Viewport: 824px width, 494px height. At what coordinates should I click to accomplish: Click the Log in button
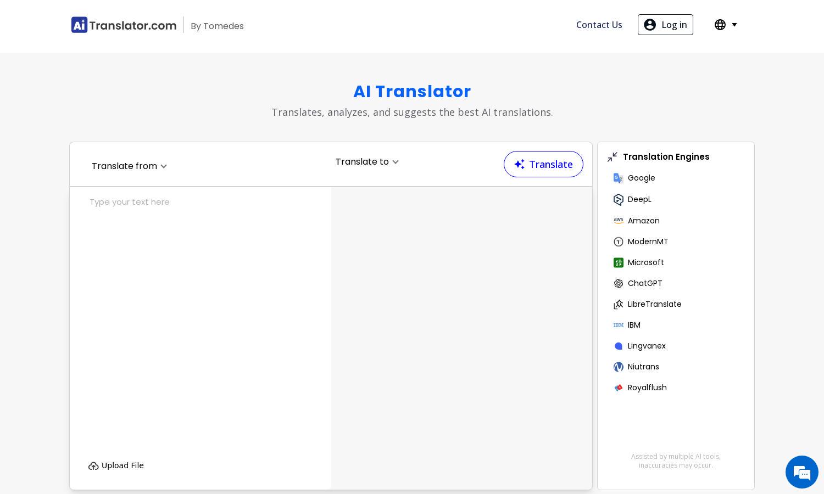coord(665,25)
